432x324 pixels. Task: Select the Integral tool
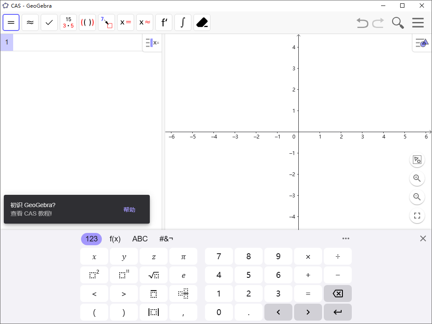[183, 22]
